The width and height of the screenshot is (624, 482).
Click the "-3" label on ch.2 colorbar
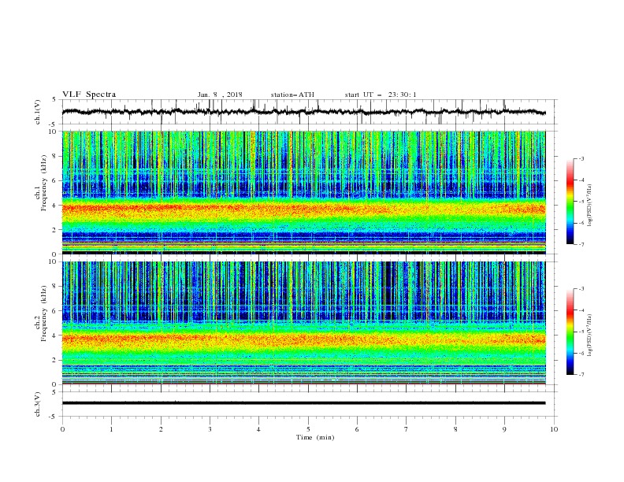coord(581,289)
